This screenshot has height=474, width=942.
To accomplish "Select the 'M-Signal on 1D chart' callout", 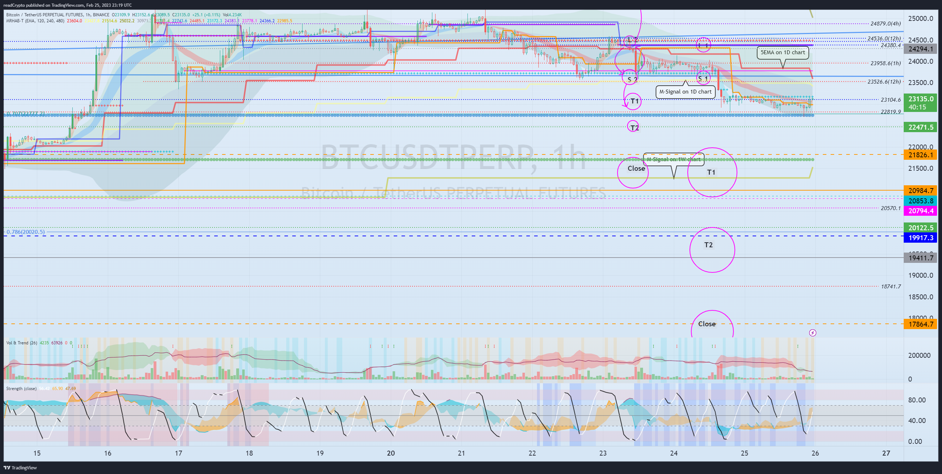I will click(x=685, y=92).
